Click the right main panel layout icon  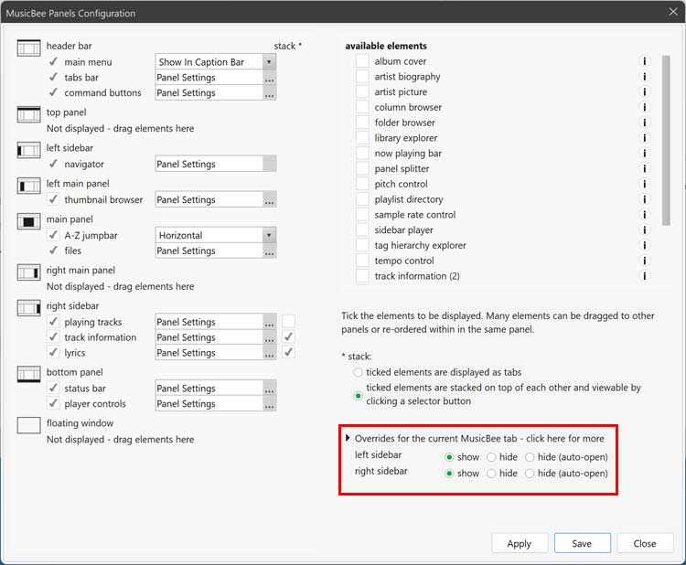click(x=29, y=272)
